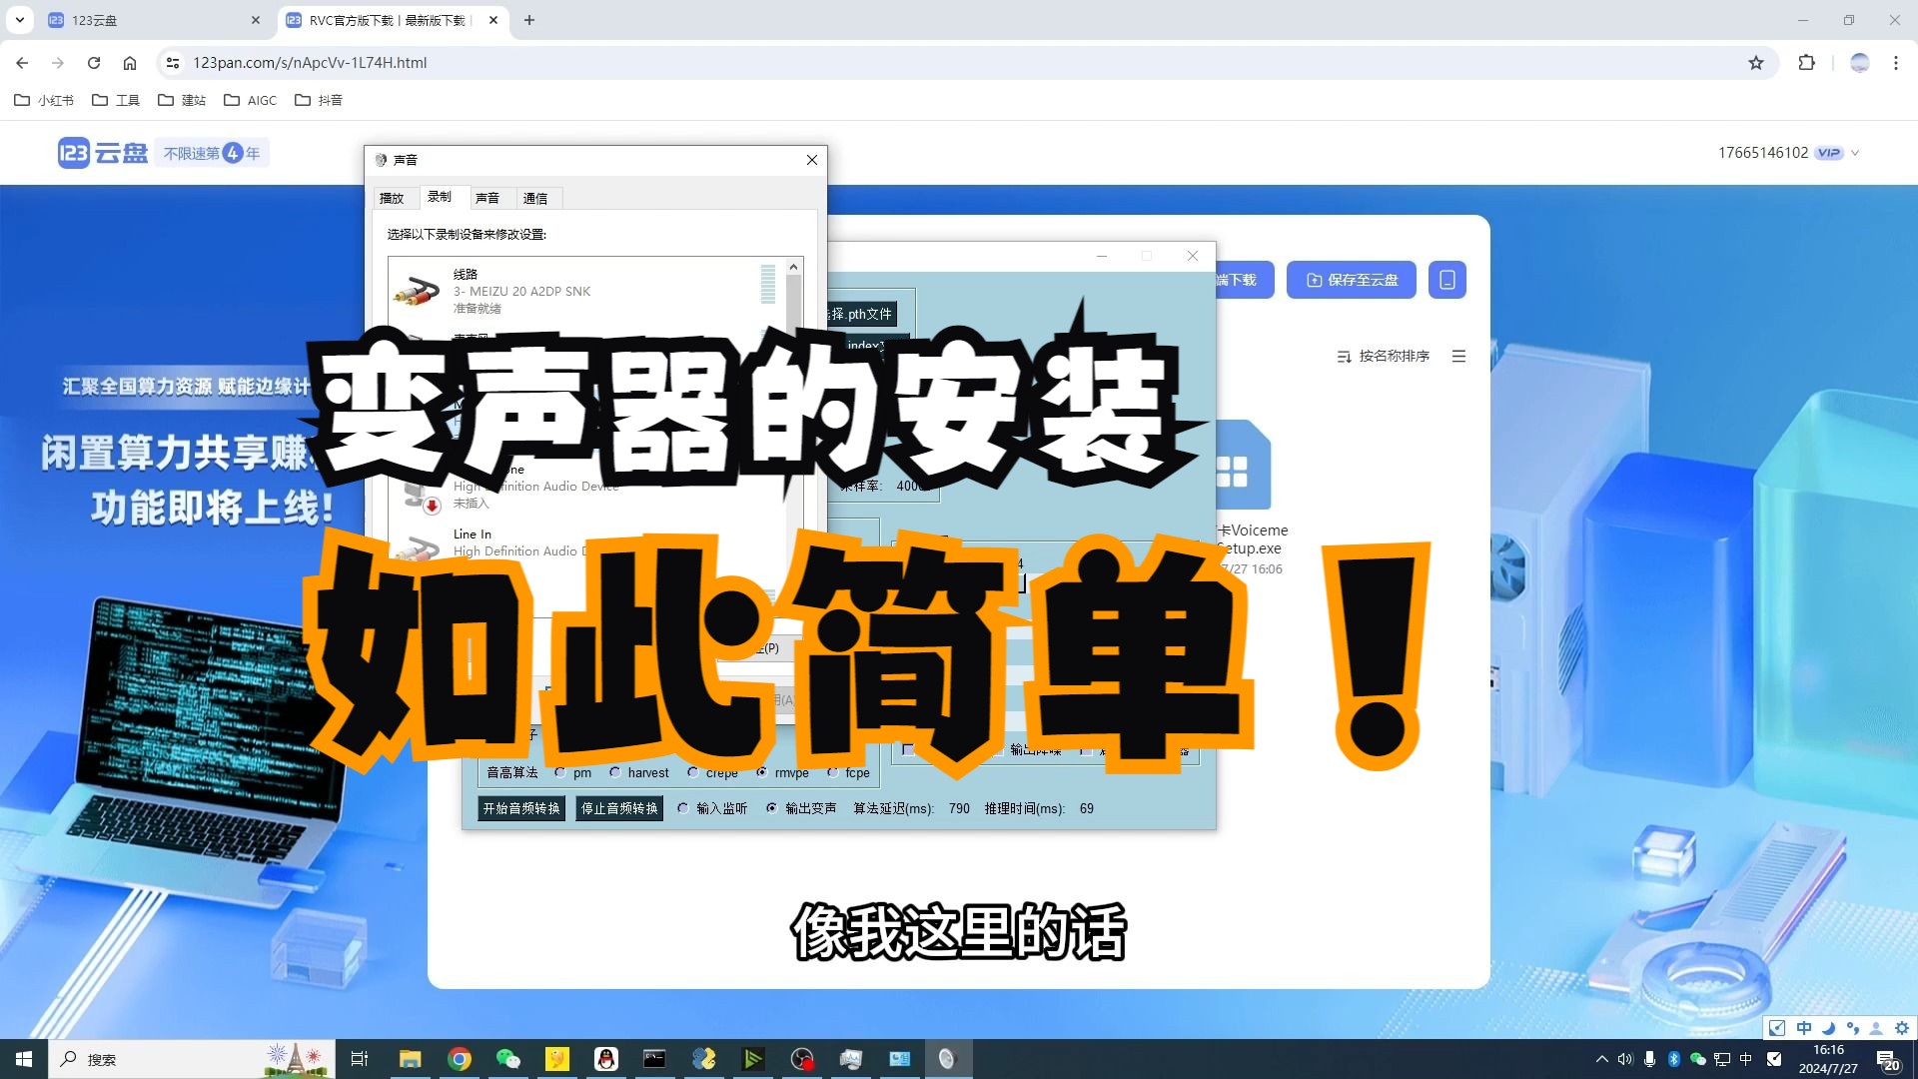The height and width of the screenshot is (1079, 1918).
Task: Click the 录制 tab in Sound settings
Action: (439, 196)
